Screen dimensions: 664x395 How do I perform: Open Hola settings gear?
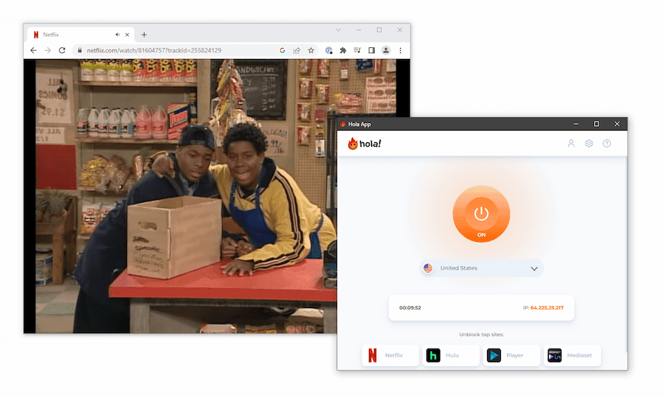pyautogui.click(x=589, y=144)
